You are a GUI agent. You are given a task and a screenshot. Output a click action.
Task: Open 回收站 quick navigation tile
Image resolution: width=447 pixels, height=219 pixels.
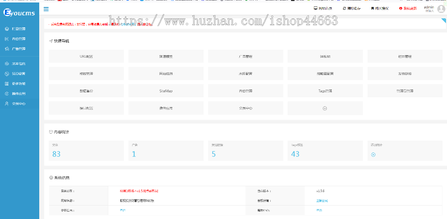point(325,56)
